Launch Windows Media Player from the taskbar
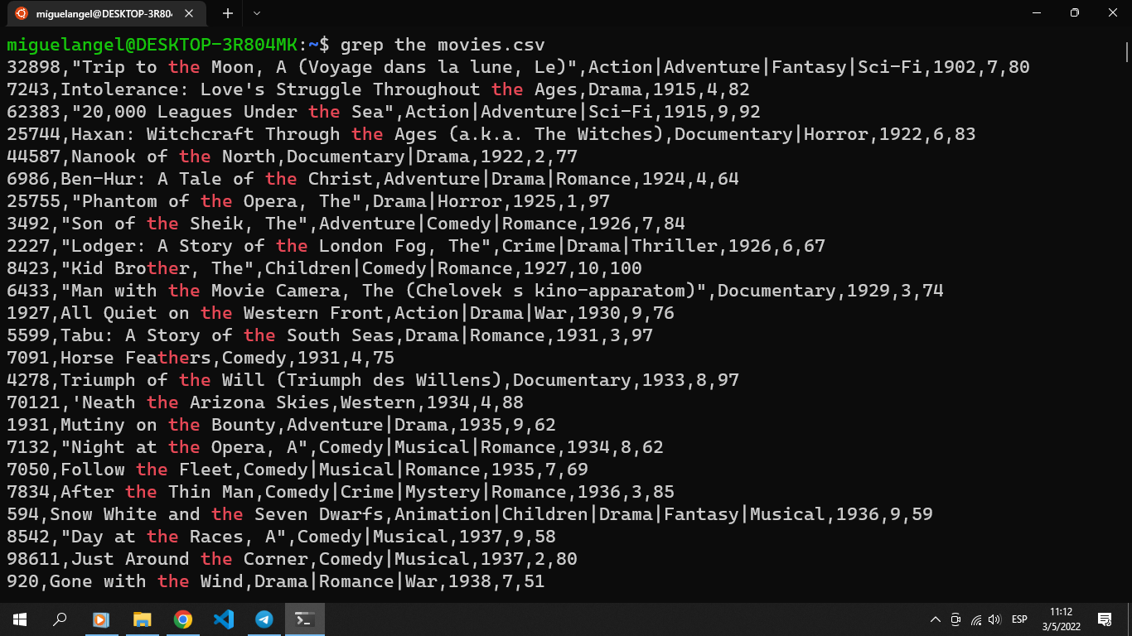This screenshot has width=1132, height=636. [101, 619]
